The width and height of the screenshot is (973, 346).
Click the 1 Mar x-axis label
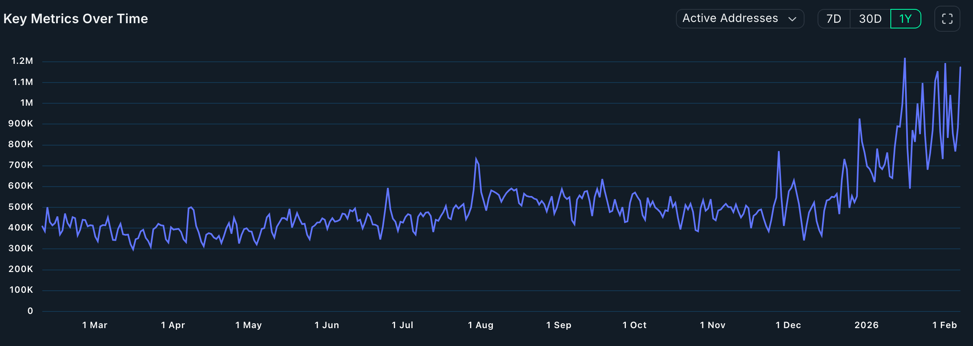click(95, 325)
